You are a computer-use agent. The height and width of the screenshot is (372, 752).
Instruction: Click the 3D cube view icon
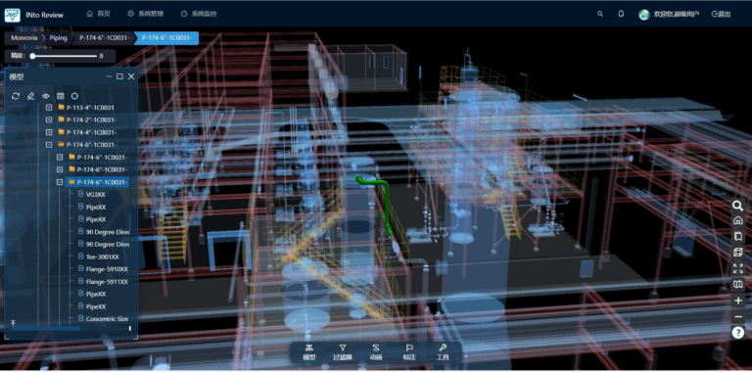pos(737,253)
